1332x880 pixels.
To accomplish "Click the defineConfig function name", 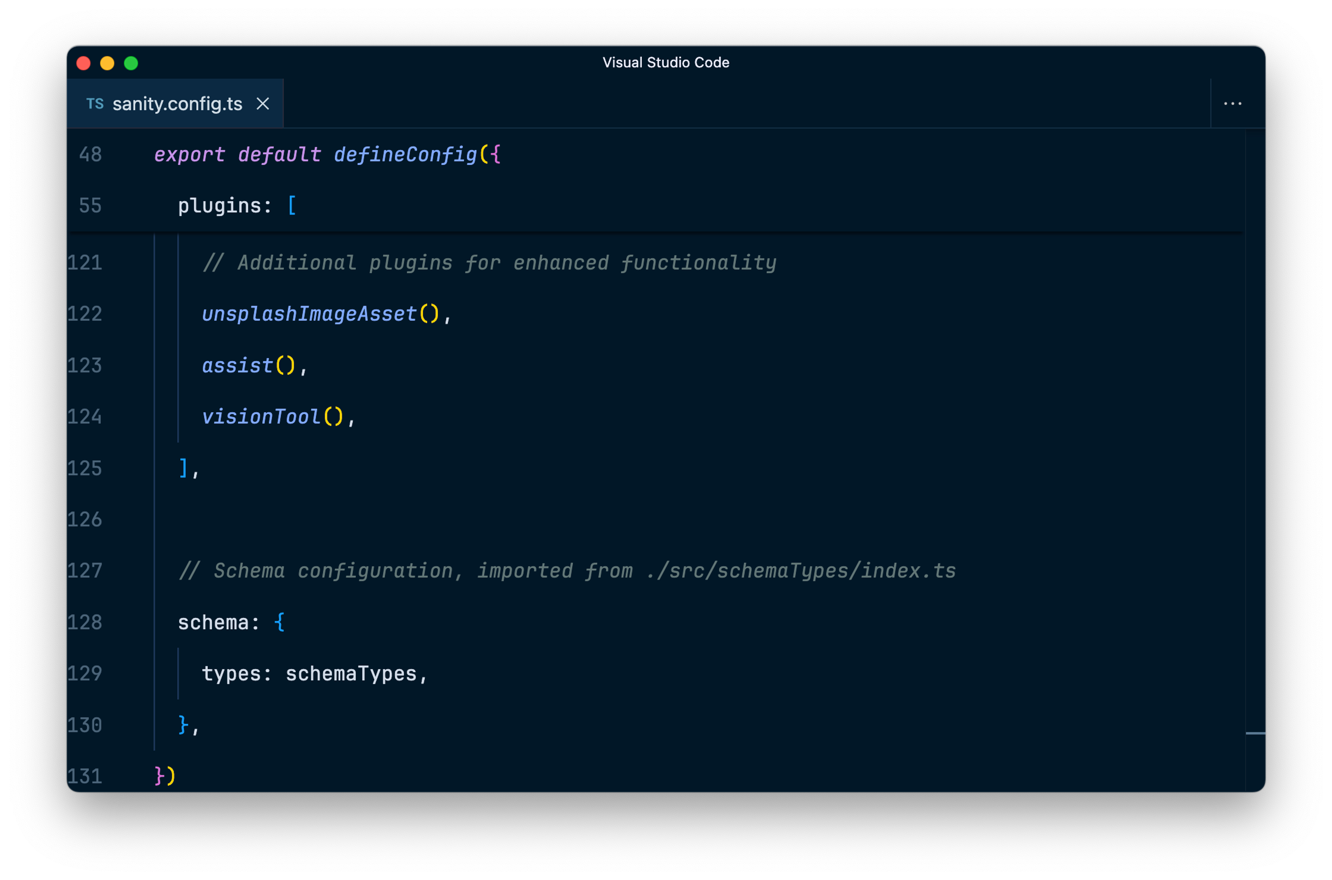I will pos(405,154).
